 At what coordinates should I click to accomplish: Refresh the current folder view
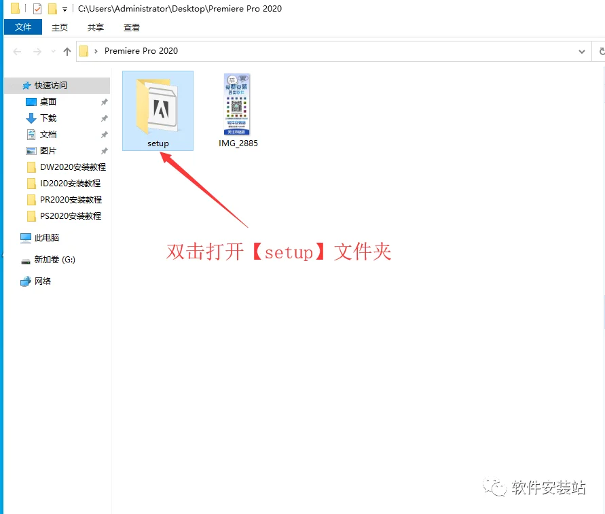(601, 51)
